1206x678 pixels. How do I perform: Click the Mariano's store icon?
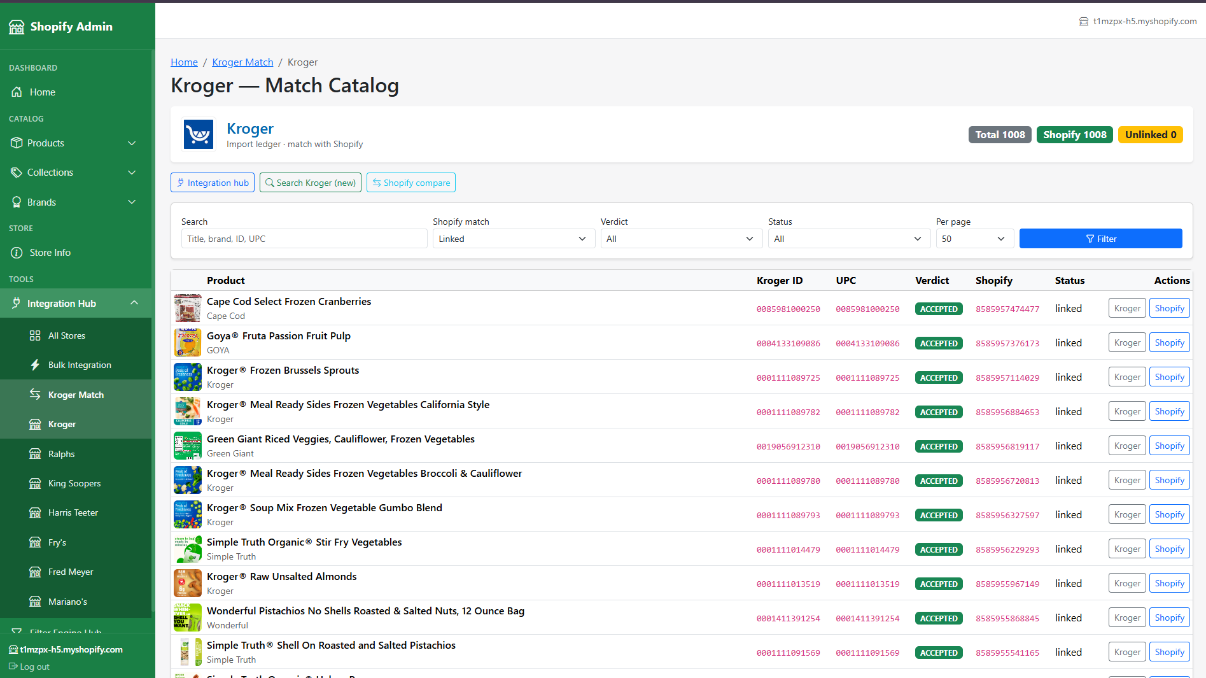click(35, 602)
